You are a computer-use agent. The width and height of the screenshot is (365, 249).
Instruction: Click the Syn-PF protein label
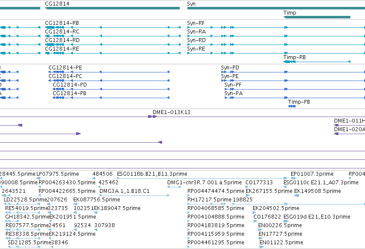tap(233, 85)
